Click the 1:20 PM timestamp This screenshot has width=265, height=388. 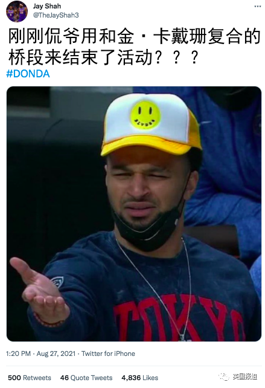pyautogui.click(x=18, y=354)
